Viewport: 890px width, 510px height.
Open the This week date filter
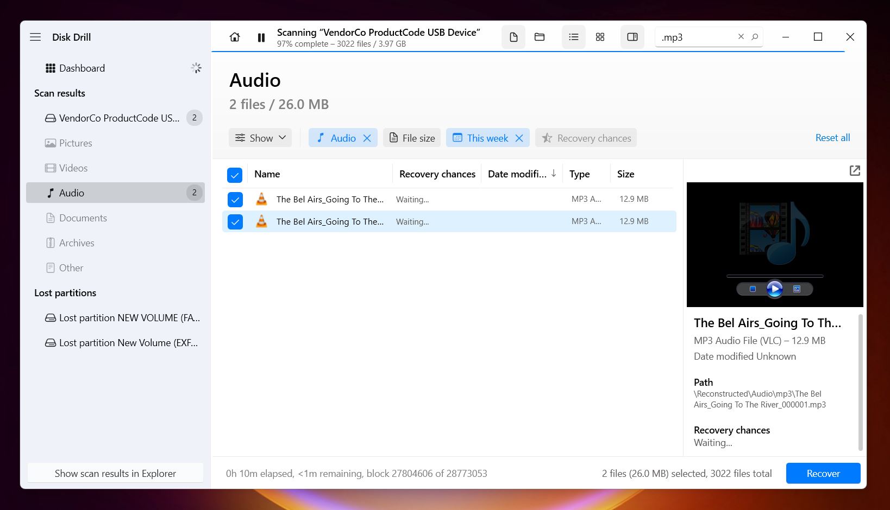tap(487, 138)
